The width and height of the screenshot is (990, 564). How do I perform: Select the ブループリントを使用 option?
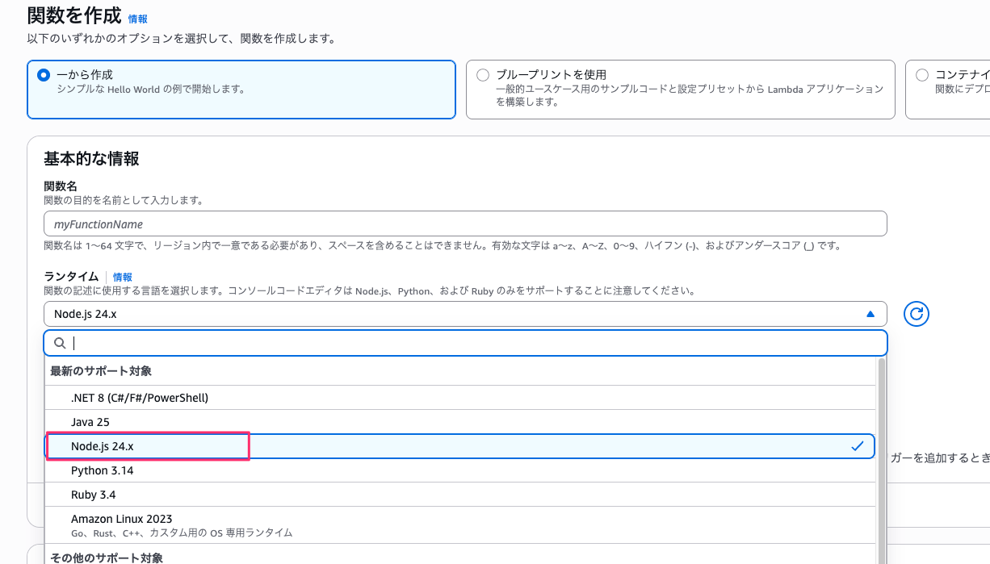pyautogui.click(x=482, y=73)
